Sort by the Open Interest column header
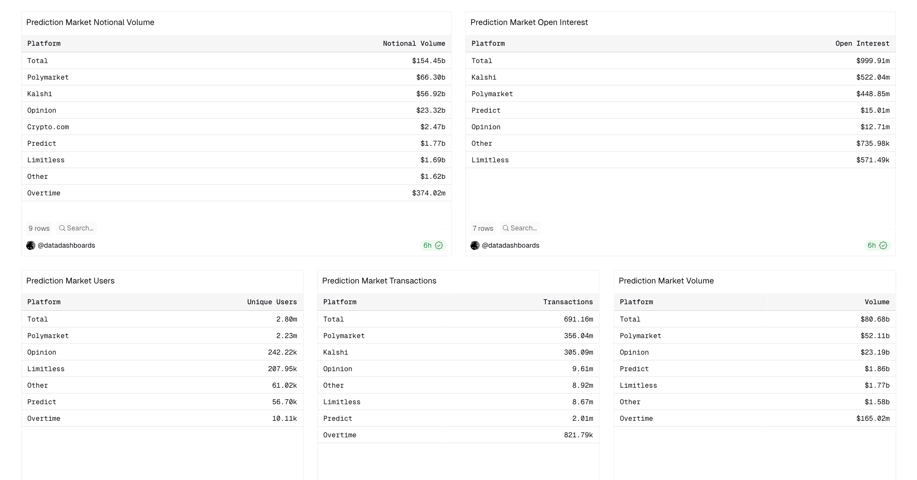Screen dimensions: 917x480 pyautogui.click(x=862, y=43)
